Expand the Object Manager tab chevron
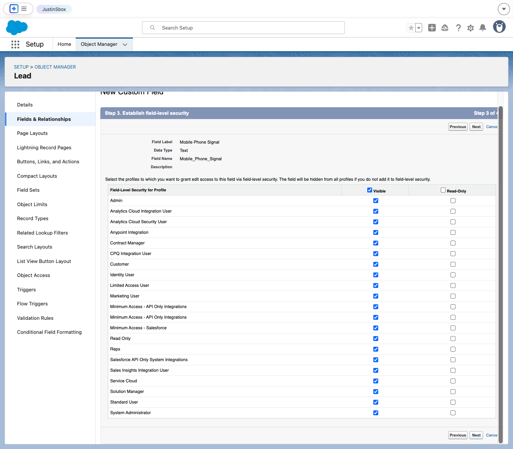Screen dimensions: 513x449 coord(125,44)
